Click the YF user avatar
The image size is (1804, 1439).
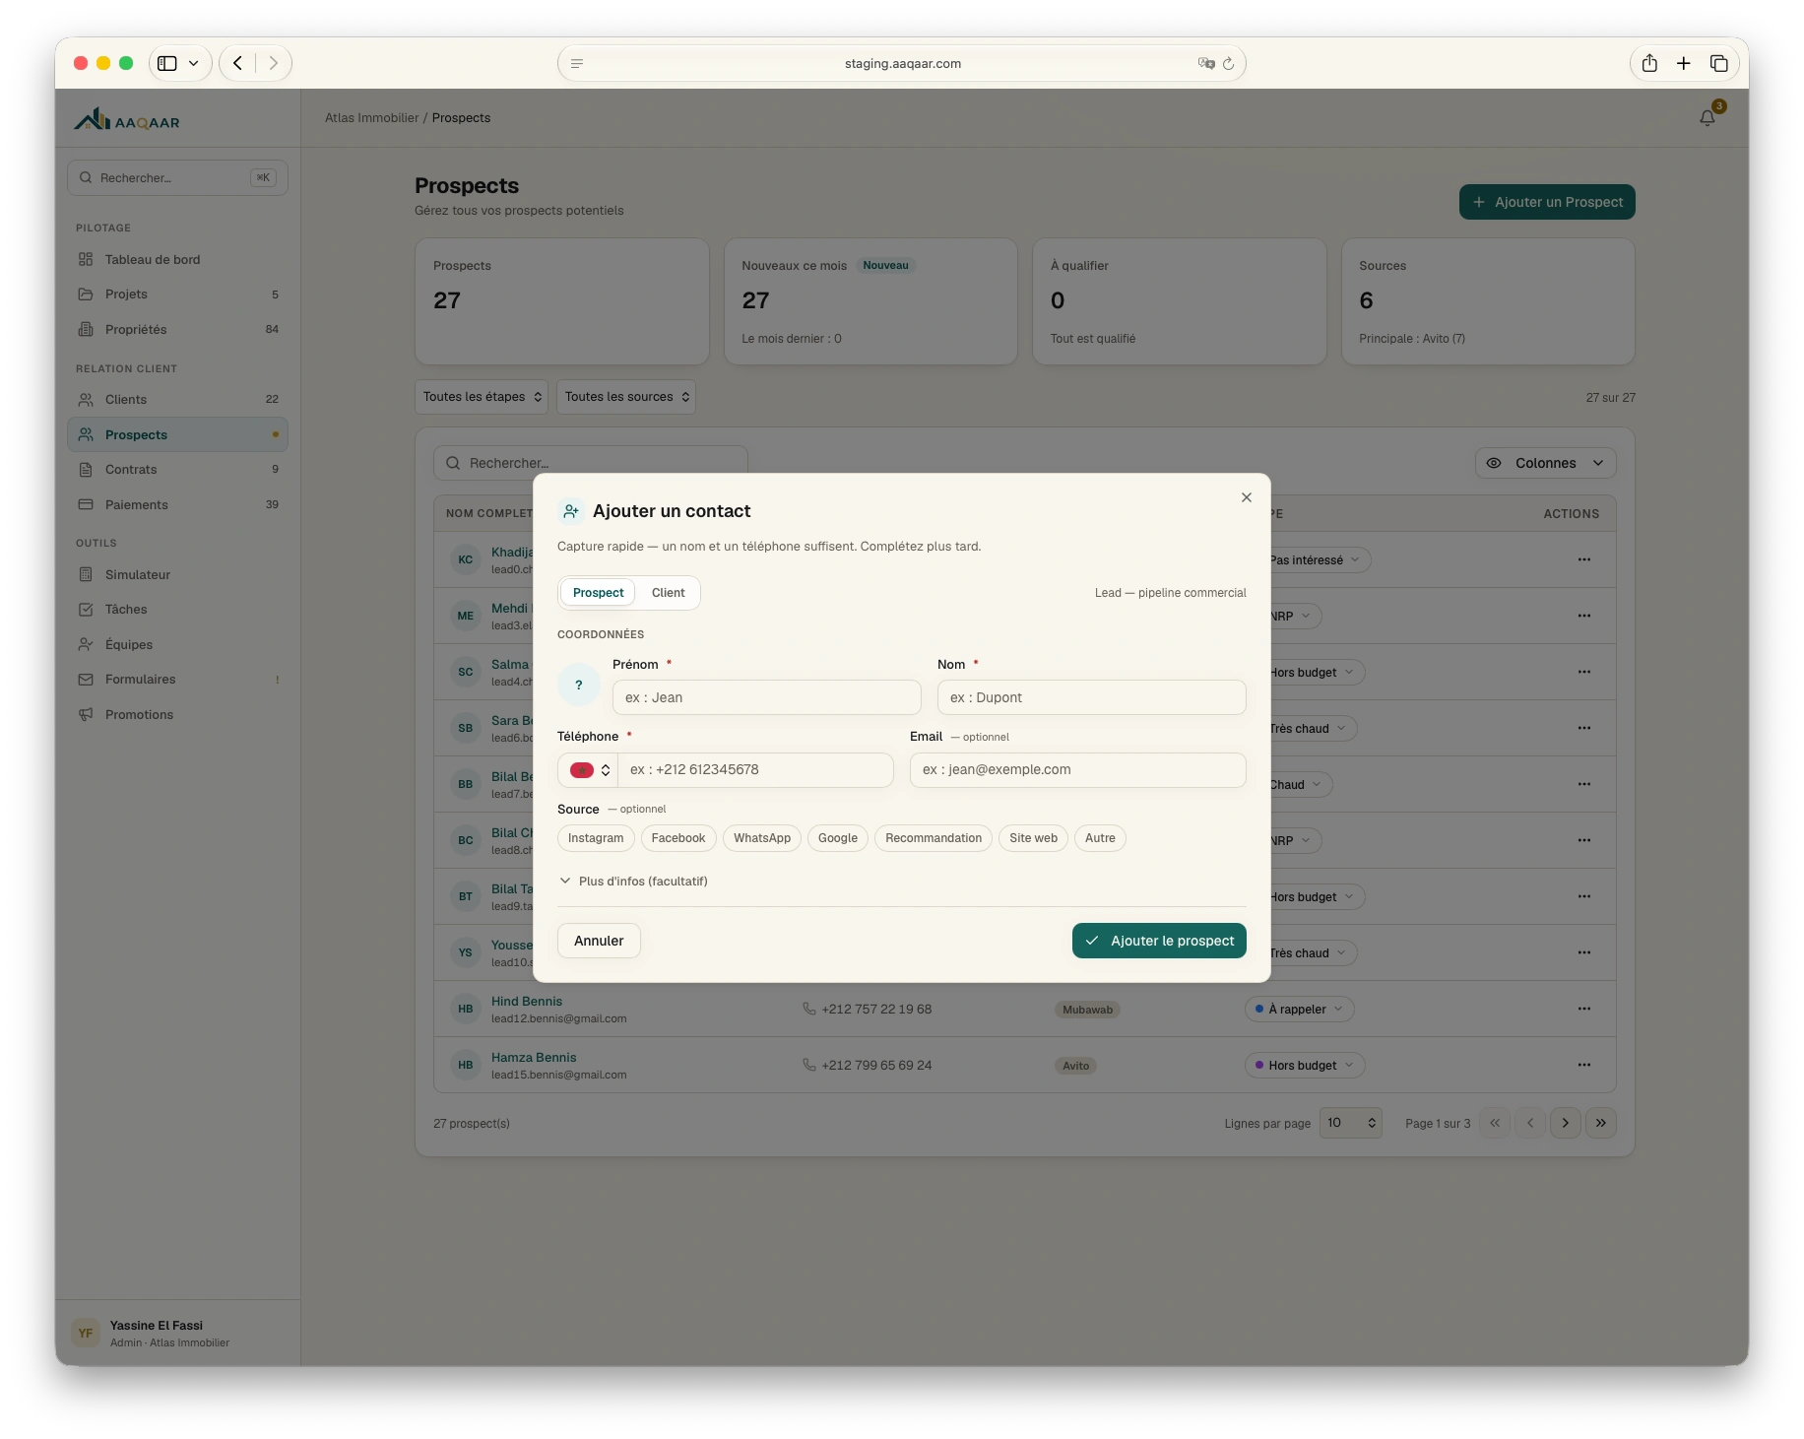tap(86, 1334)
